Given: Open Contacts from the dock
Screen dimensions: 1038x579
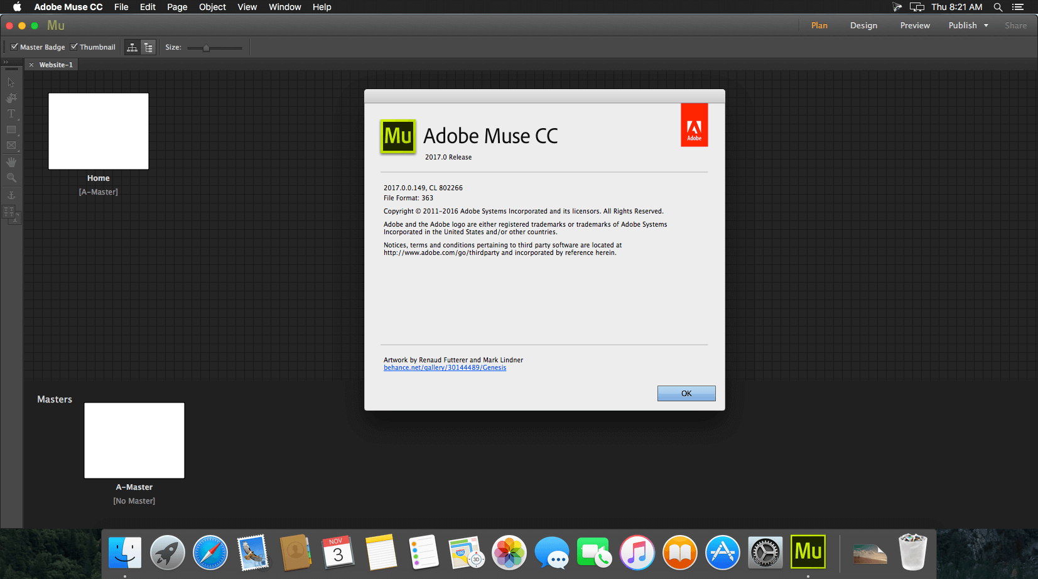Looking at the screenshot, I should 296,553.
